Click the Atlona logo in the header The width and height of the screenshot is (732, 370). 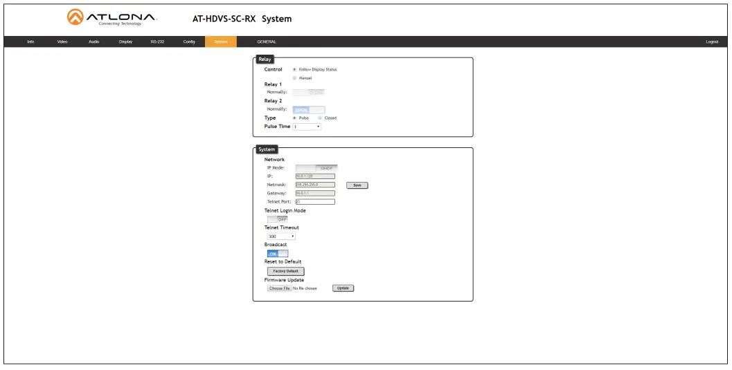pos(111,18)
